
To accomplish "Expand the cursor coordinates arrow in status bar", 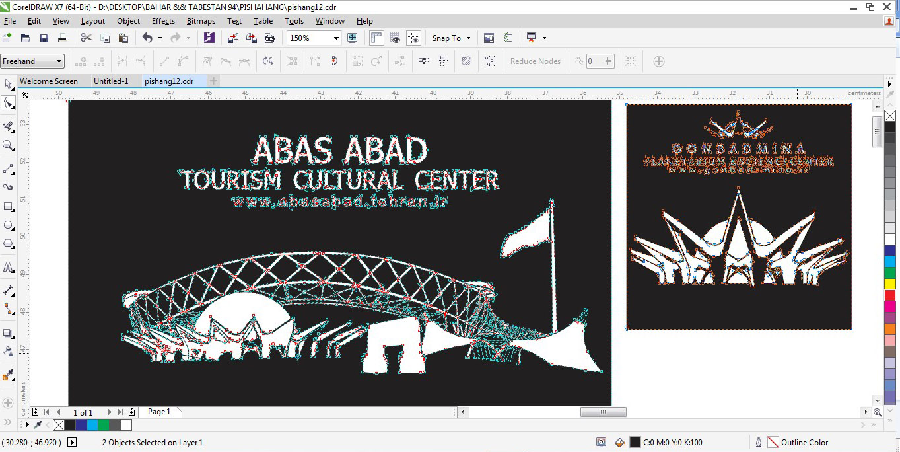I will click(72, 443).
